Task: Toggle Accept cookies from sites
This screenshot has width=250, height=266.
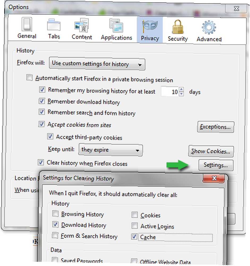Action: pos(41,124)
